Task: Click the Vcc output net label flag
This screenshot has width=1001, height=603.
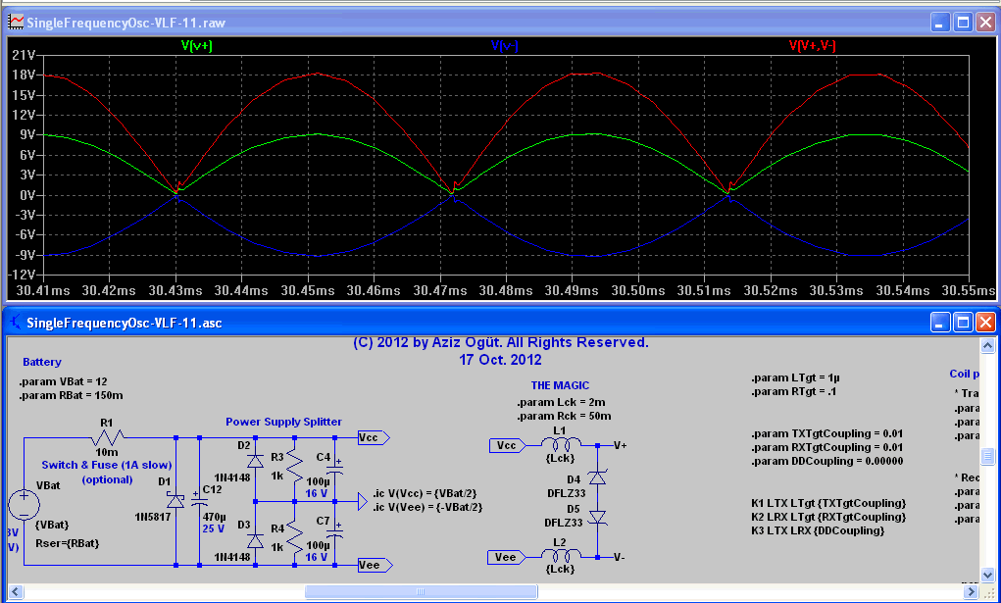Action: (x=373, y=436)
